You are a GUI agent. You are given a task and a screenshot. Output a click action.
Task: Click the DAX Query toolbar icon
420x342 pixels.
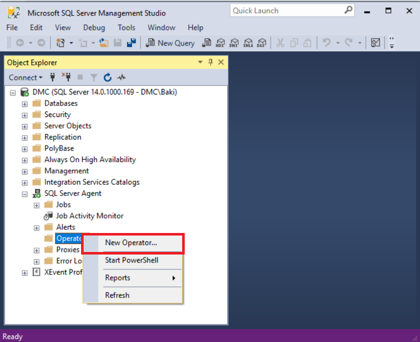261,43
